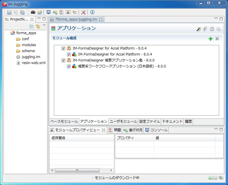Open project navigator view menu arrow
228x185 pixels.
tap(44, 25)
